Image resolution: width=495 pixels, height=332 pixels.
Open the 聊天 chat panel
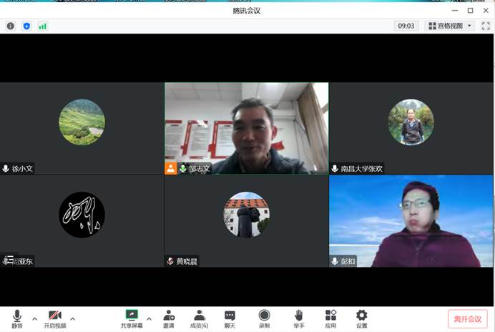(x=230, y=318)
